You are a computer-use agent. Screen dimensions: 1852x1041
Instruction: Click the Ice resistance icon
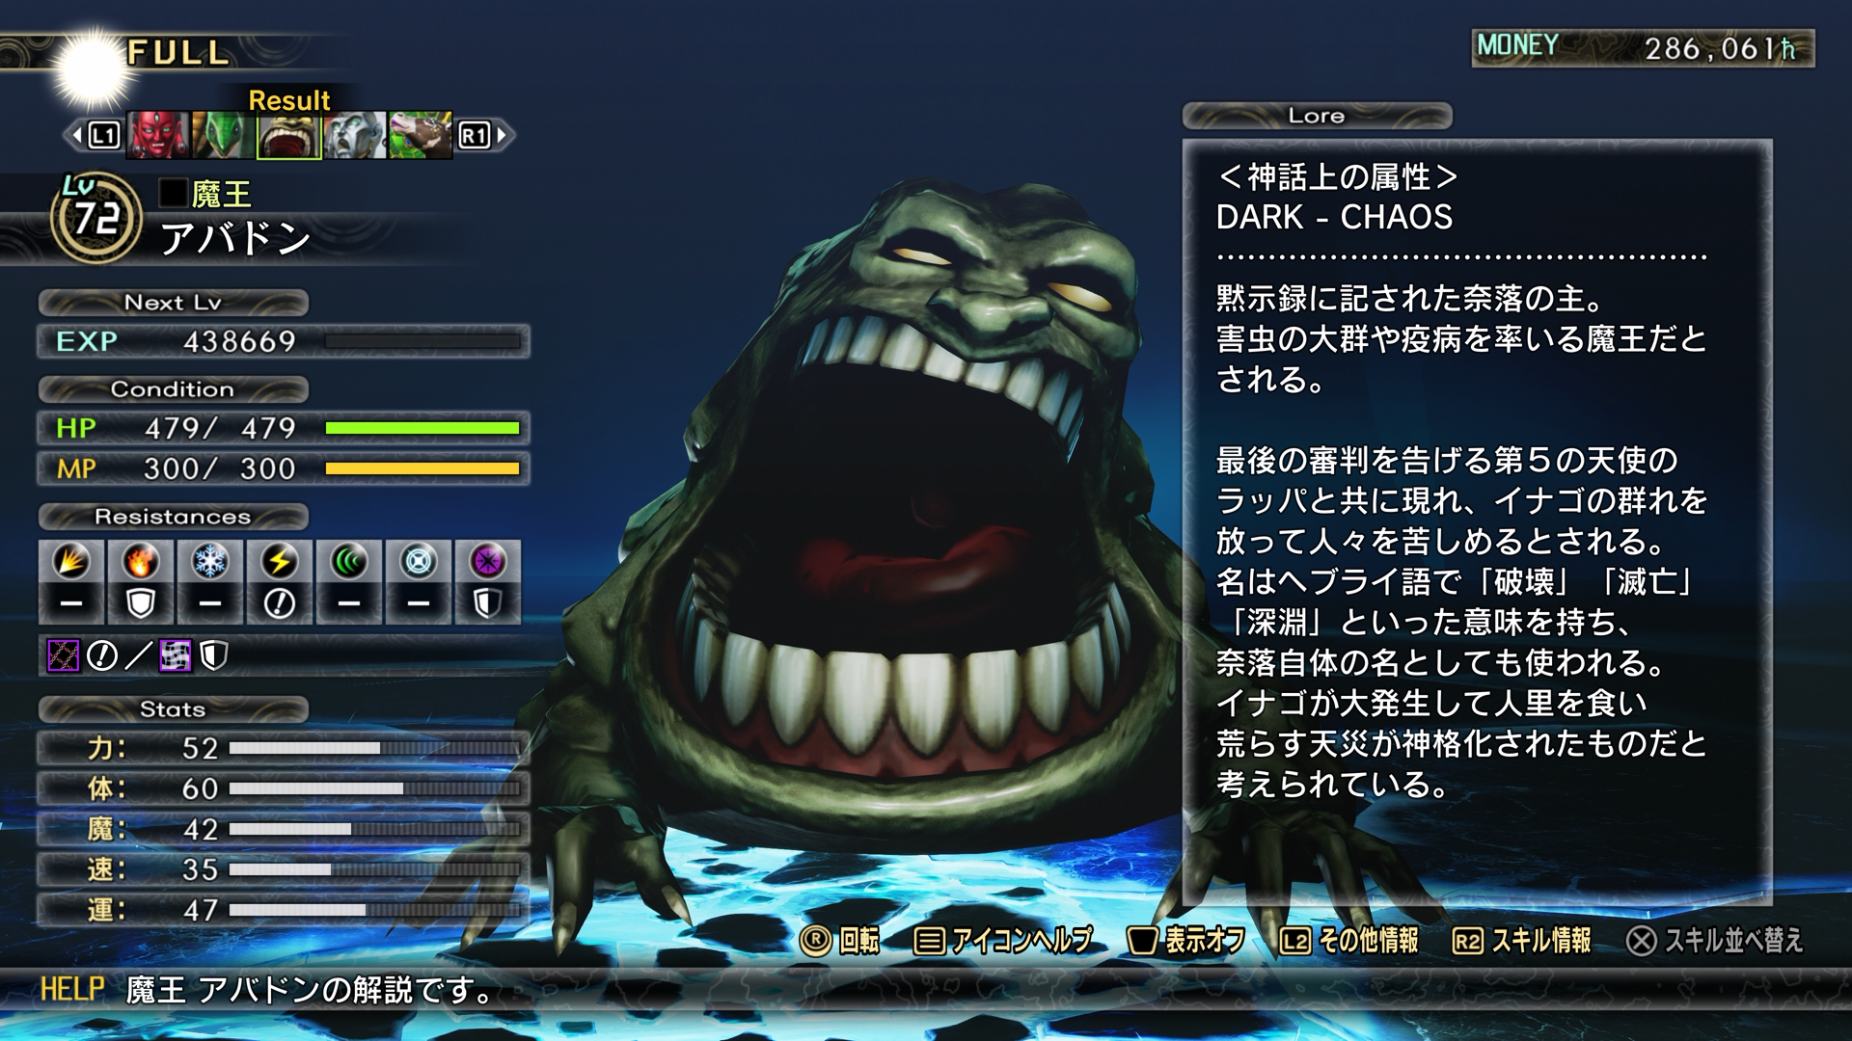coord(210,561)
